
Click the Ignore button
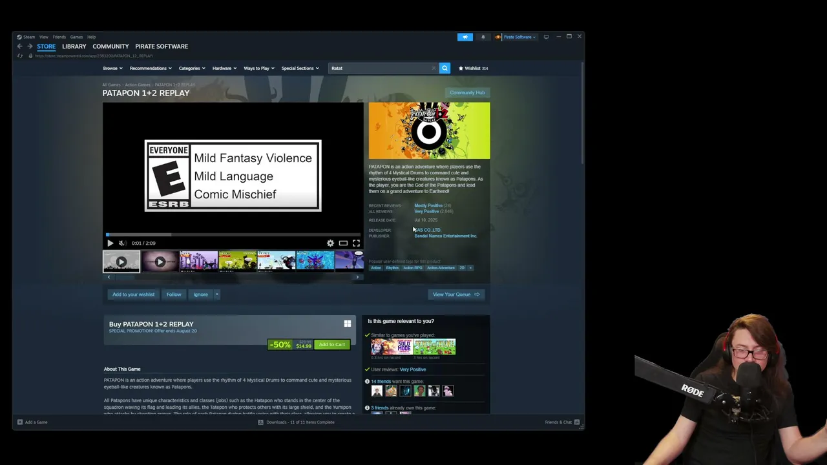pos(200,294)
